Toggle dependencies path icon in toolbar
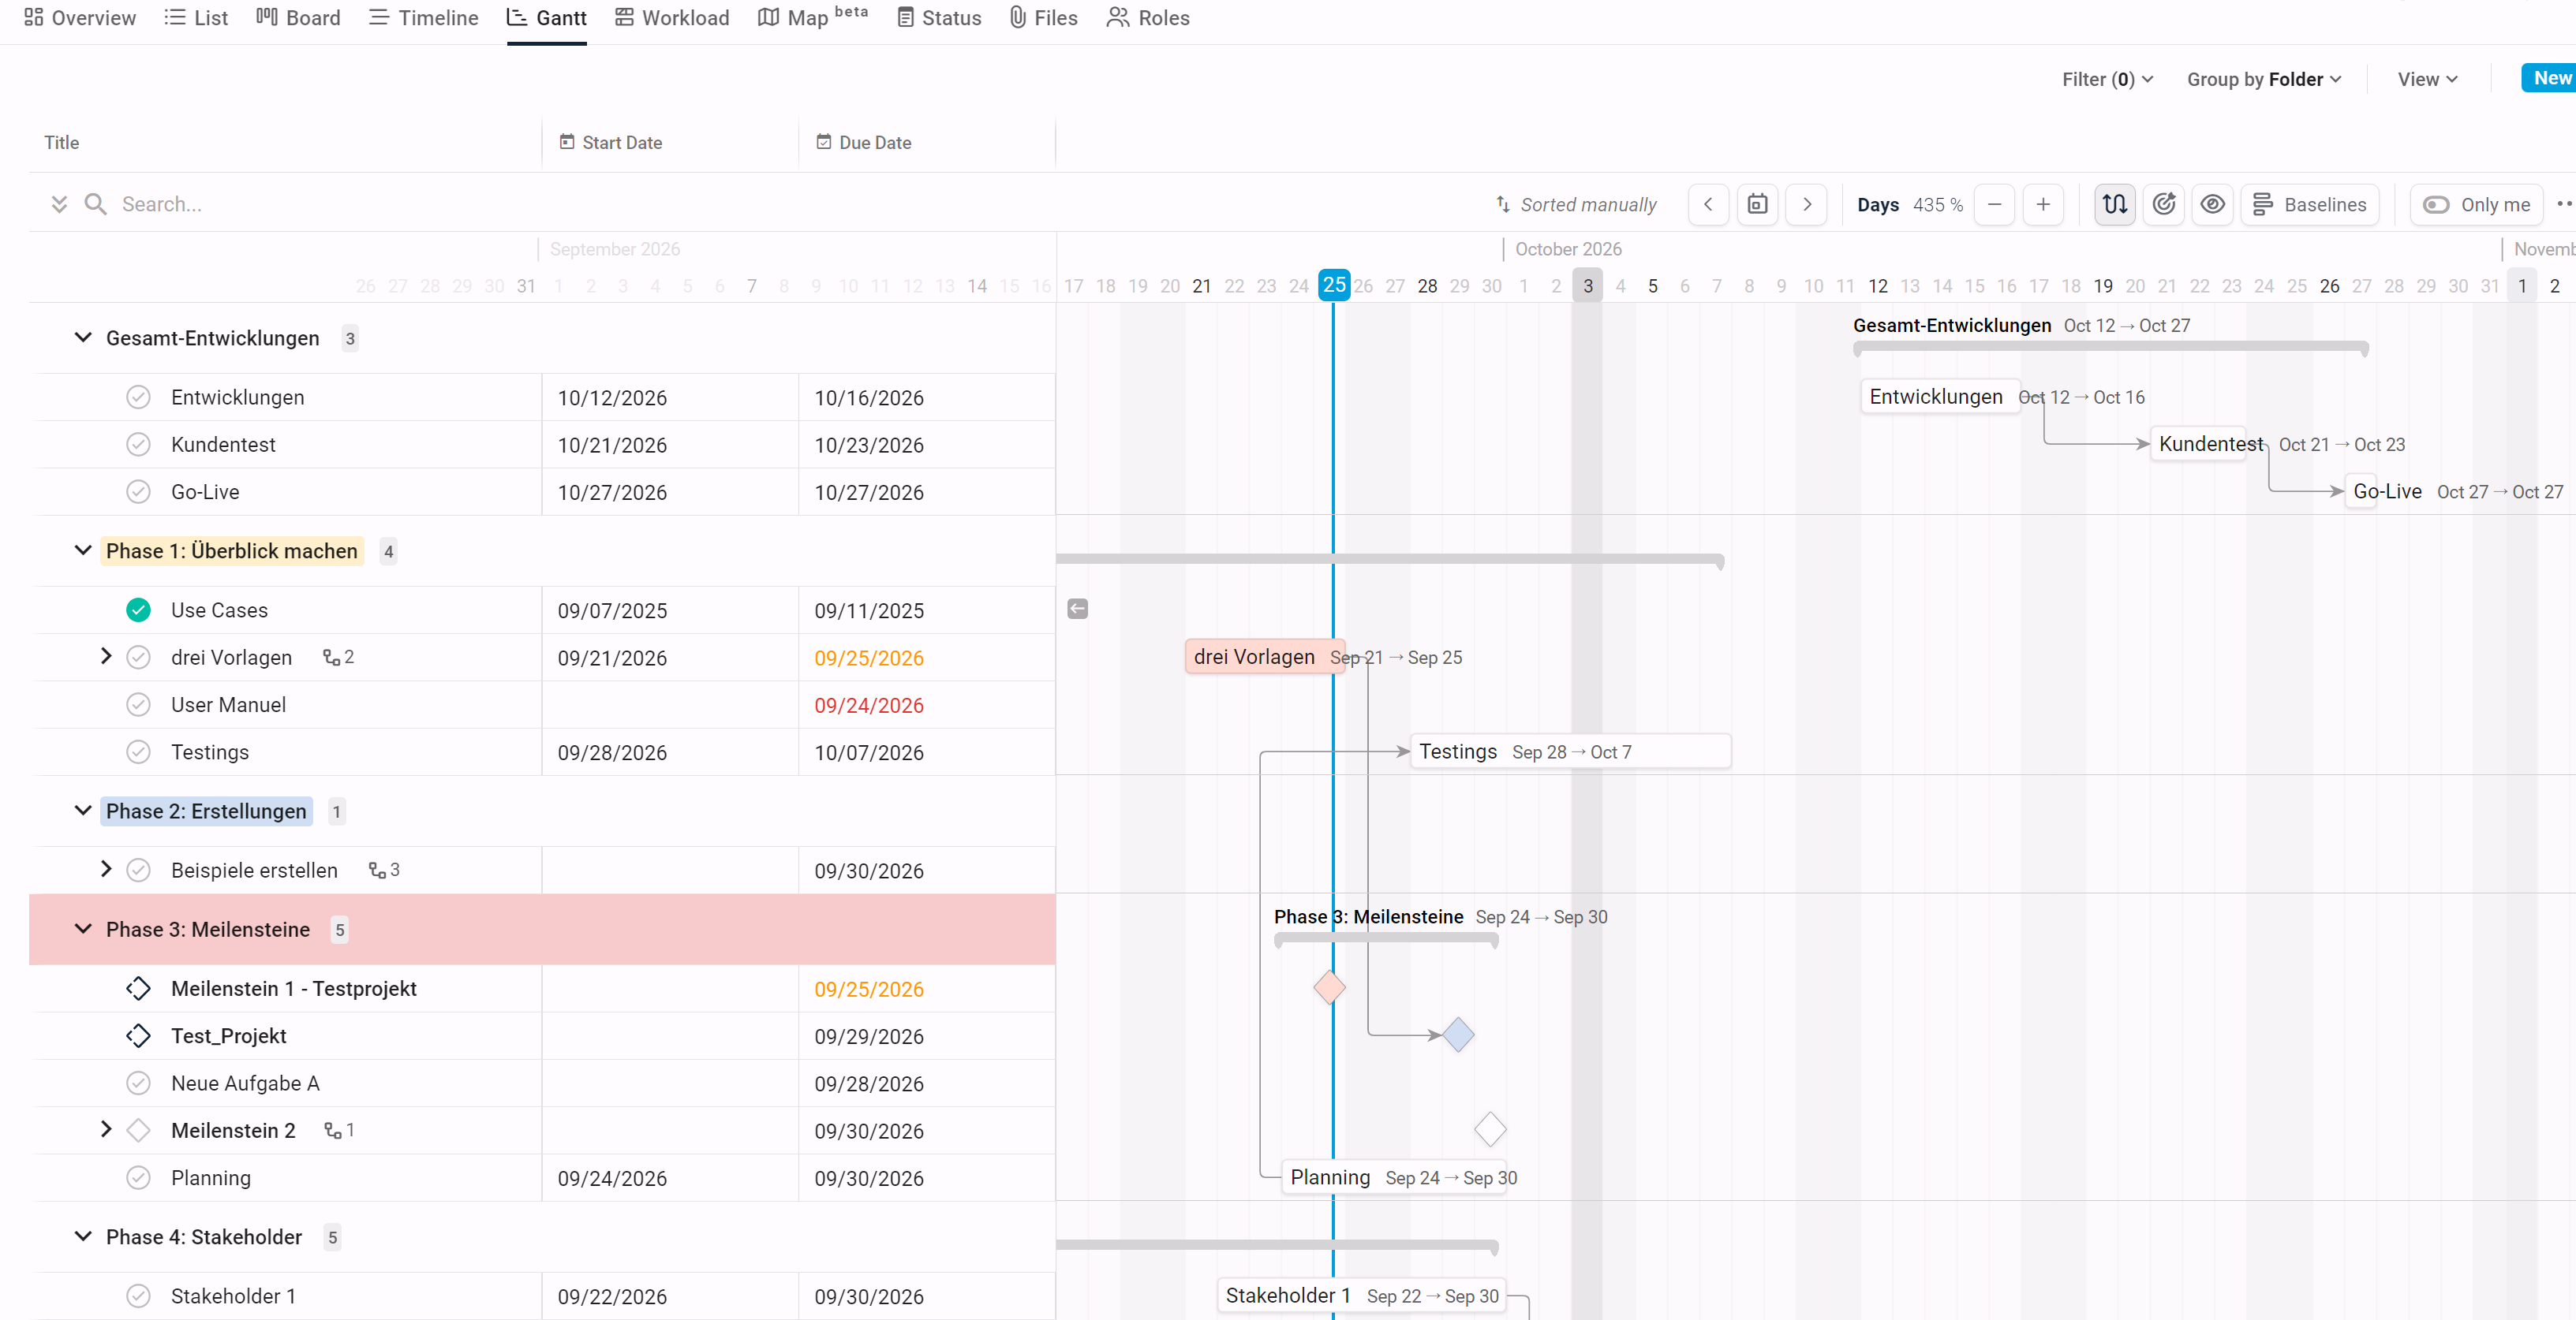This screenshot has height=1320, width=2576. [x=2115, y=205]
